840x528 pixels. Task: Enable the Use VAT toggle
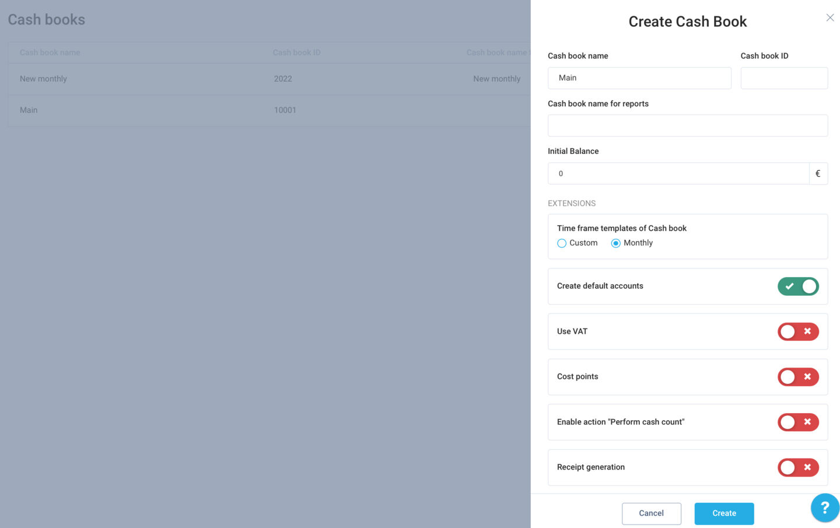click(x=798, y=331)
